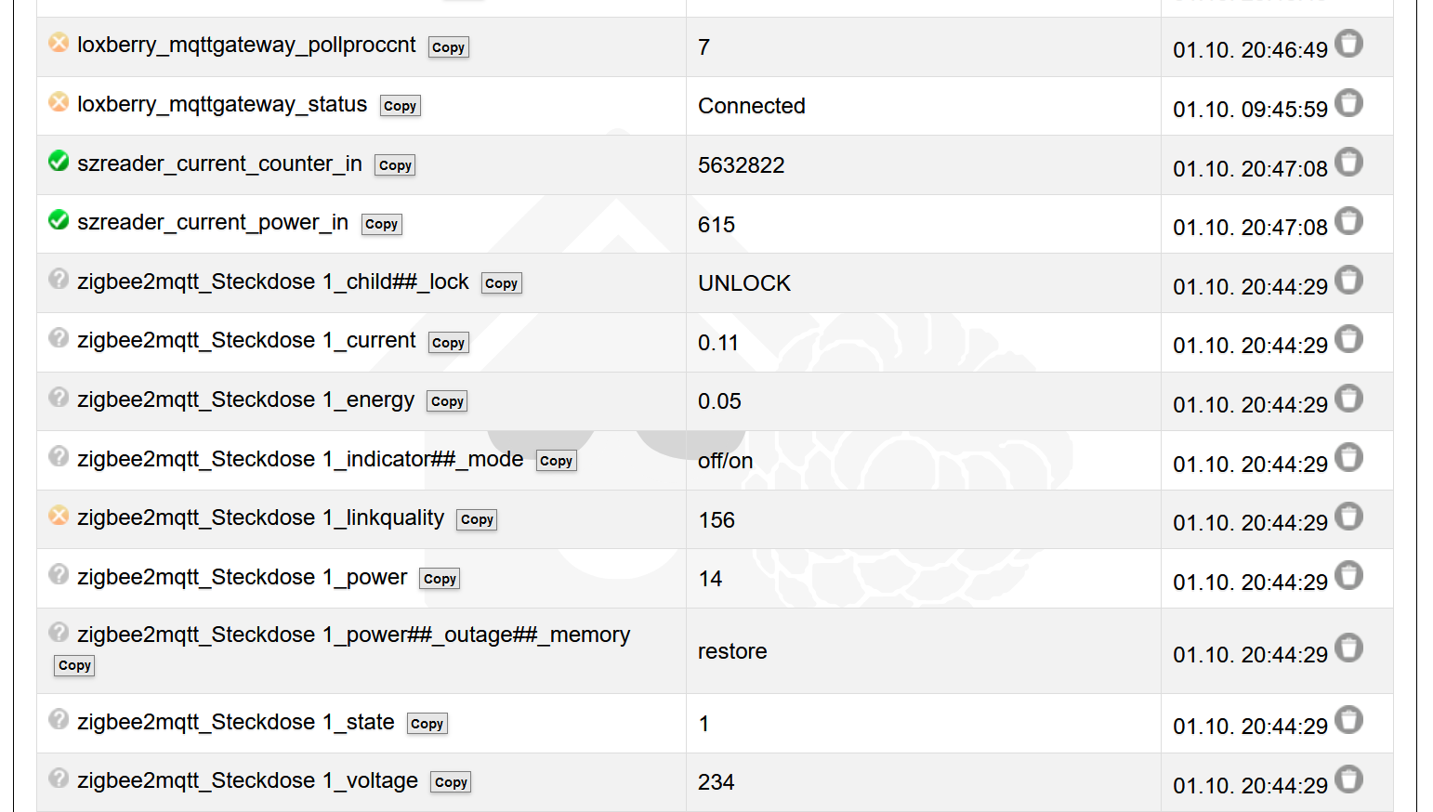Trash the Steckdose 1_current entry
Screen dimensions: 1433x812
[1348, 339]
